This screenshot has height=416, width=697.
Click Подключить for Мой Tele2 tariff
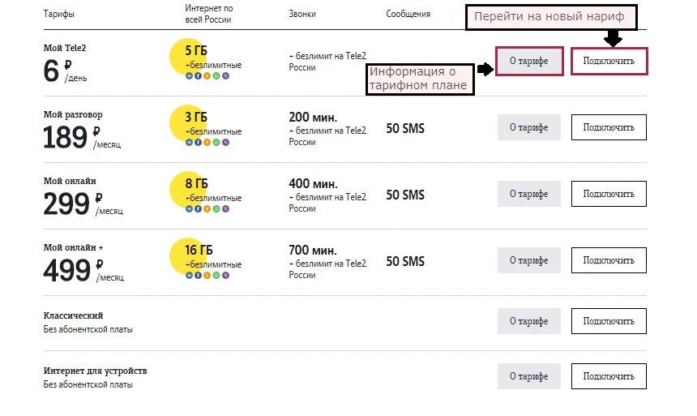click(609, 61)
